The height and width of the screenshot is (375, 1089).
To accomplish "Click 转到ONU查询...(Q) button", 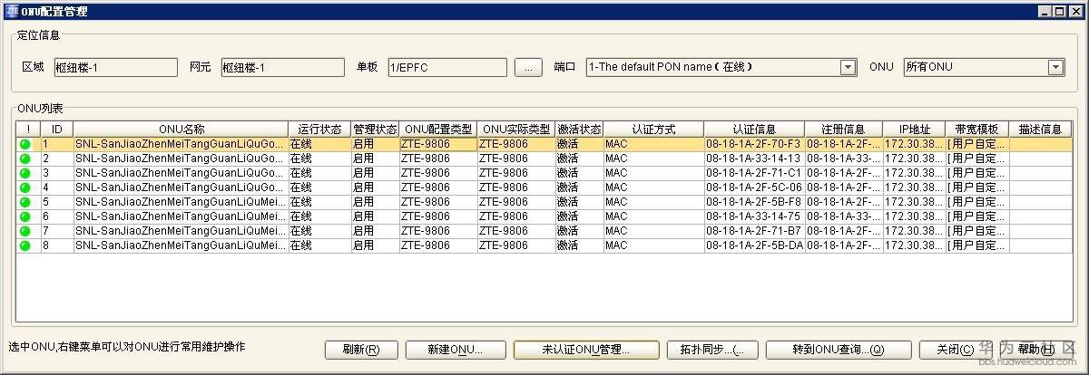I will (x=838, y=350).
